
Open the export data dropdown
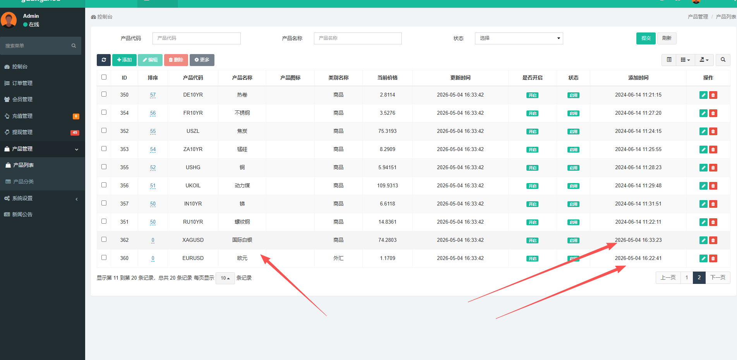coord(704,60)
